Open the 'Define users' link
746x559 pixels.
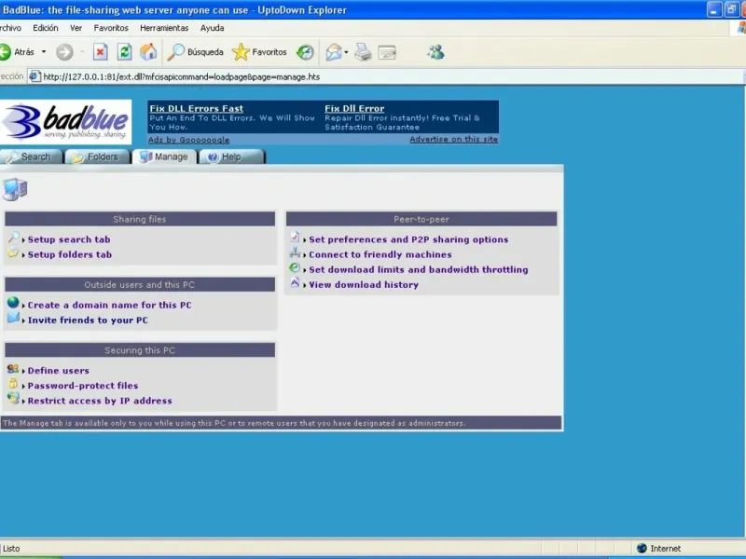click(x=58, y=371)
